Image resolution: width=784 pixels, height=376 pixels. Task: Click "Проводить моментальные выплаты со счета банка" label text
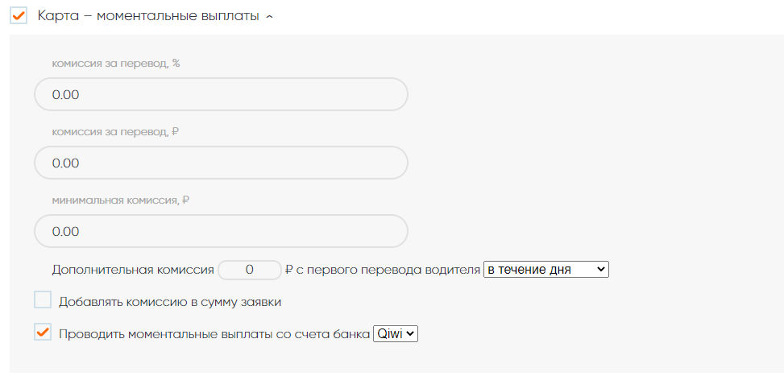(214, 333)
